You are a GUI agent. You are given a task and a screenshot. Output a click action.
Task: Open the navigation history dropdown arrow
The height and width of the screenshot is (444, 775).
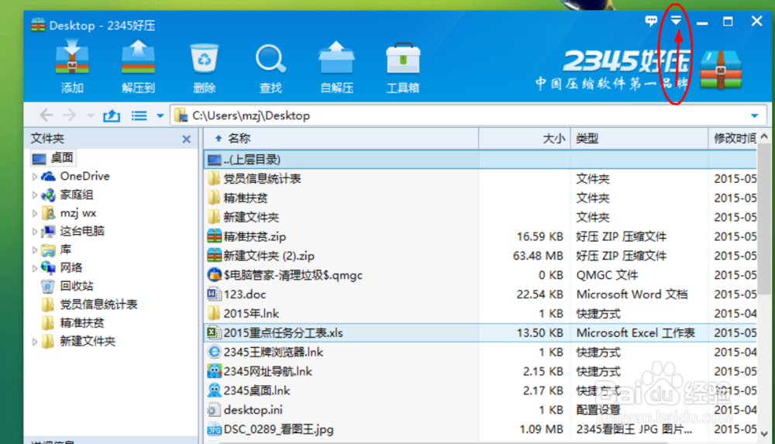pos(90,115)
